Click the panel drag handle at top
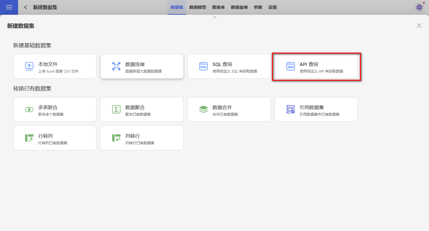 pos(215,17)
